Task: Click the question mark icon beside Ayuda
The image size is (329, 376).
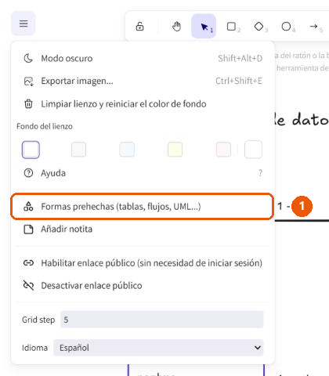Action: [x=28, y=173]
